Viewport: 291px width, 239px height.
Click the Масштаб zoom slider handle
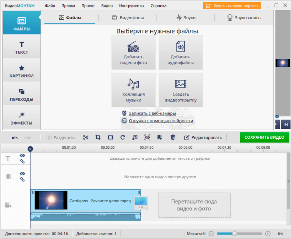pos(235,234)
